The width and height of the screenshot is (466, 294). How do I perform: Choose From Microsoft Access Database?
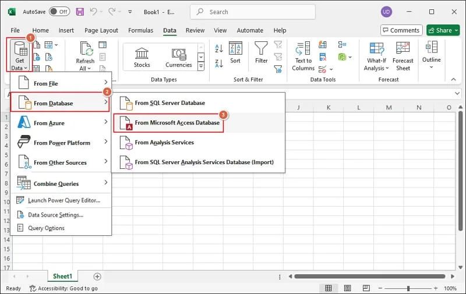click(198, 123)
